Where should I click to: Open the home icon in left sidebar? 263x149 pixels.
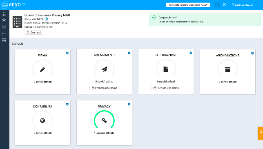click(4, 14)
